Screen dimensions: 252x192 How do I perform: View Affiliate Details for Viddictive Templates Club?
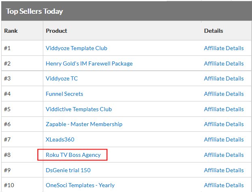[x=224, y=109]
